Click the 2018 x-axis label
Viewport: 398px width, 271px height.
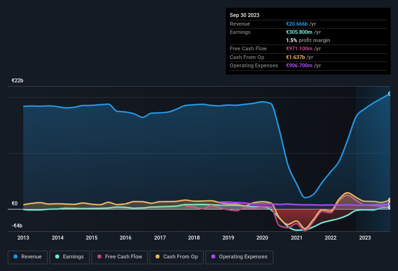pyautogui.click(x=194, y=238)
